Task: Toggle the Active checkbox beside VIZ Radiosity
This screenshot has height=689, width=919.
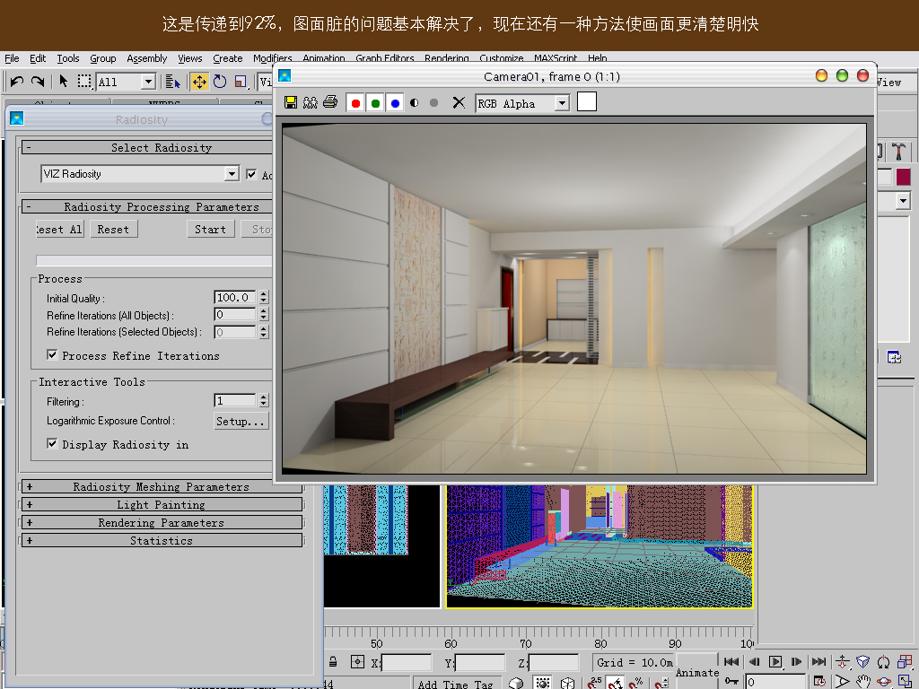Action: [251, 174]
